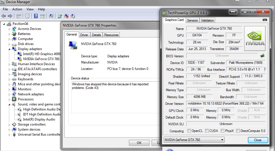Click the GPU-Z title bar app icon

tap(164, 13)
